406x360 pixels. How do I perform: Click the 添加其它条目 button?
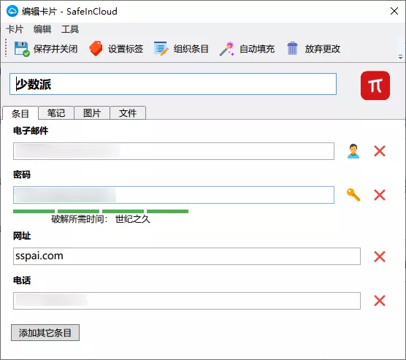pos(45,332)
